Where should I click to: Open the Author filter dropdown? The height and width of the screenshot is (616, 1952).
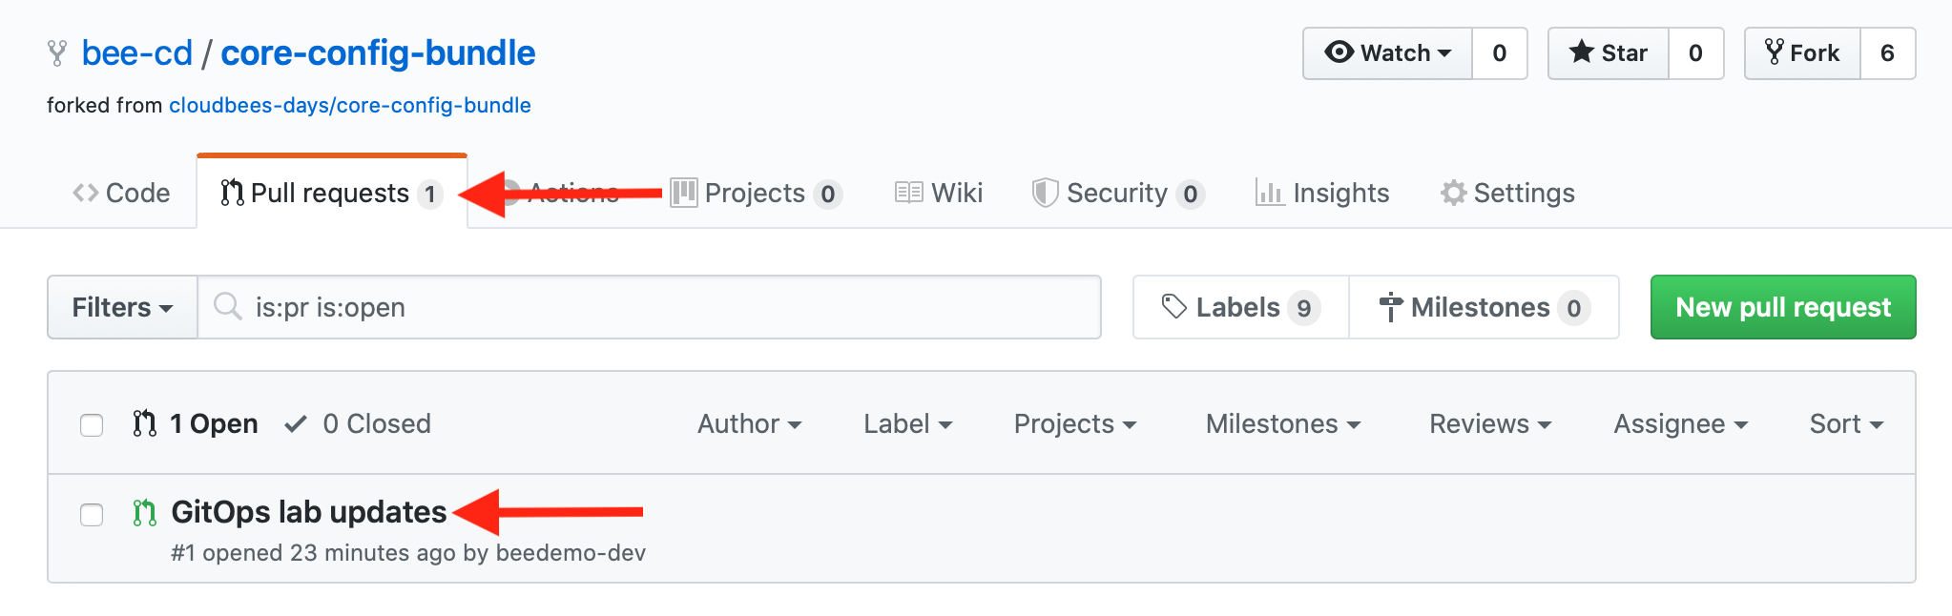pyautogui.click(x=749, y=423)
